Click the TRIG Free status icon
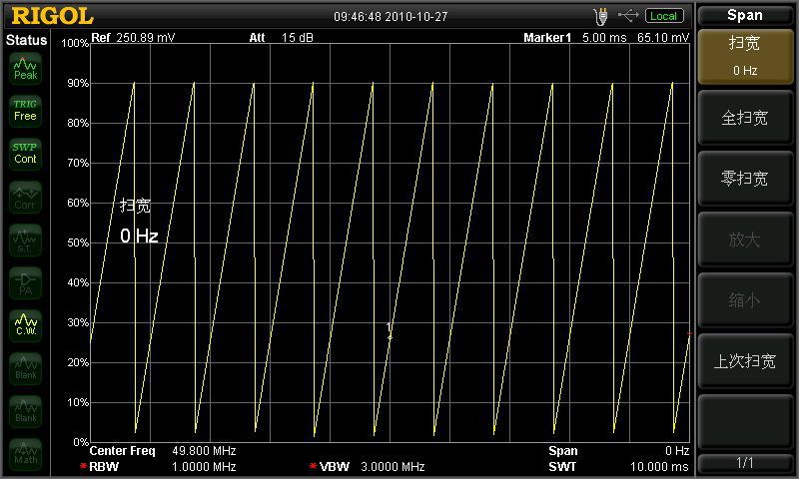This screenshot has height=479, width=799. [25, 111]
